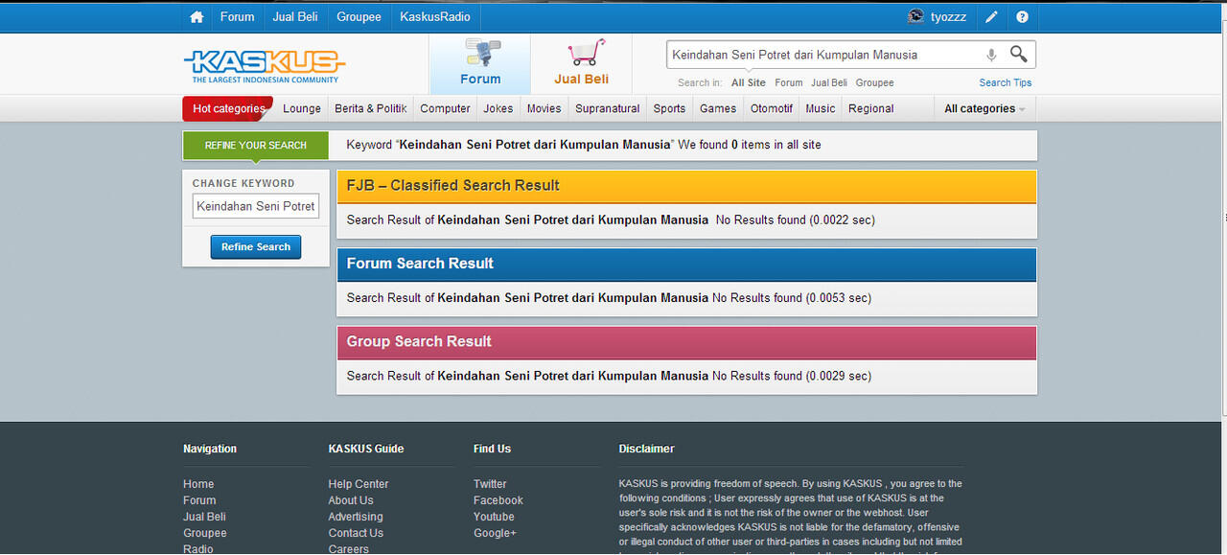Open footer Careers link
Screen dimensions: 1227x555
348,549
